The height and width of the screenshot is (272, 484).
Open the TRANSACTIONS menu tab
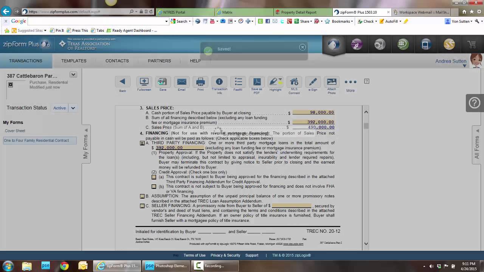click(26, 61)
